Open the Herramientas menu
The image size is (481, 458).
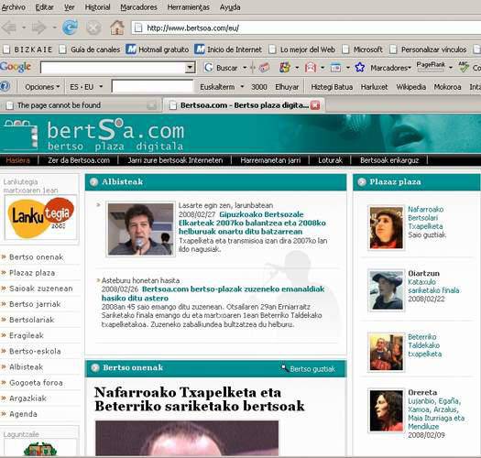point(189,7)
